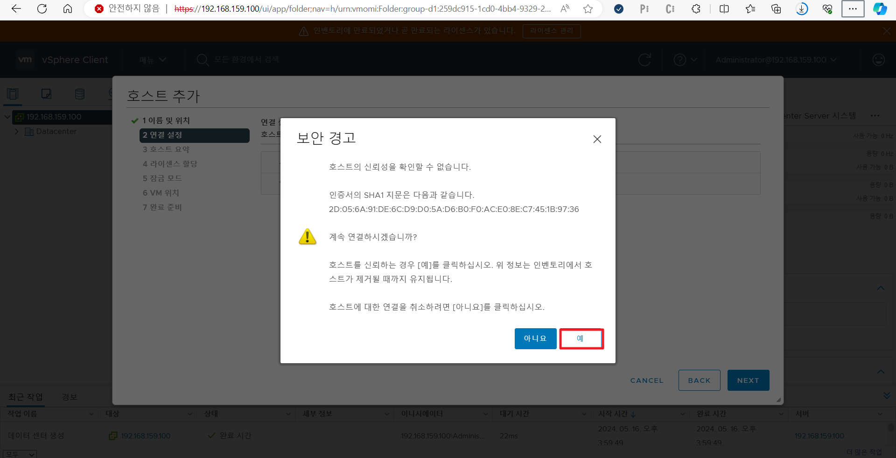896x458 pixels.
Task: Expand the Datacenter tree node
Action: point(17,131)
